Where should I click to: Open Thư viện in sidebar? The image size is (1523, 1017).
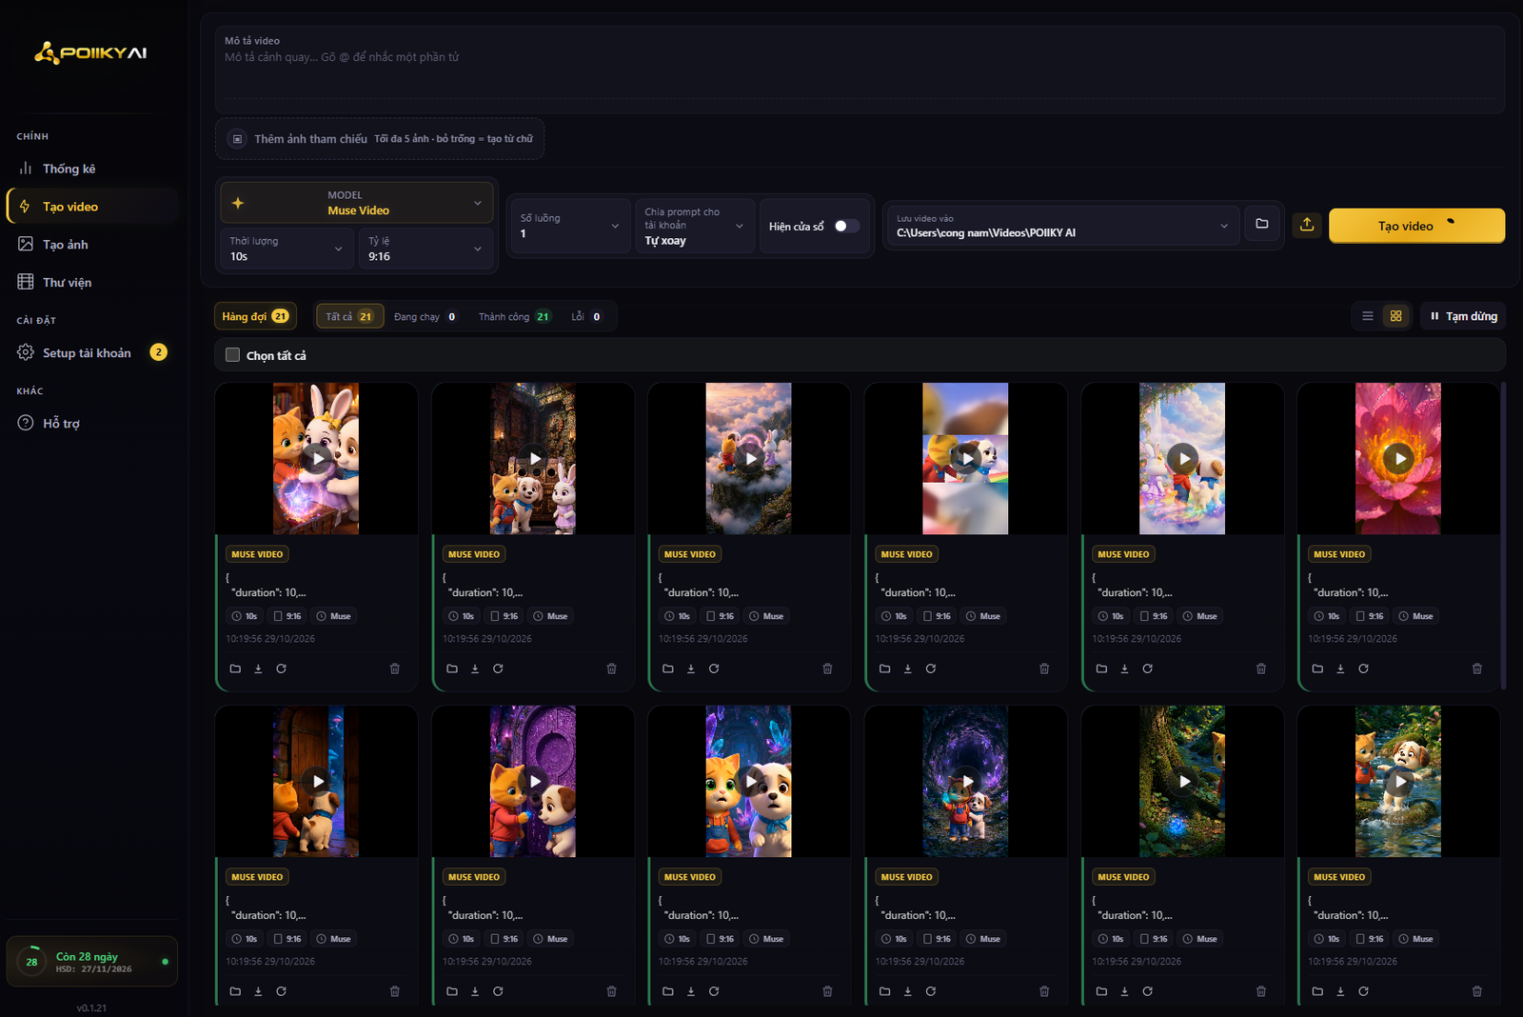click(x=91, y=283)
